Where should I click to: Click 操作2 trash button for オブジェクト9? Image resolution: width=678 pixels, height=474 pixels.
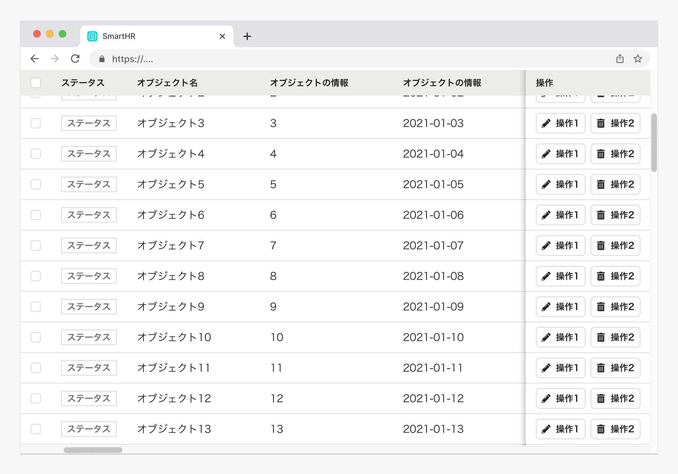(x=615, y=307)
